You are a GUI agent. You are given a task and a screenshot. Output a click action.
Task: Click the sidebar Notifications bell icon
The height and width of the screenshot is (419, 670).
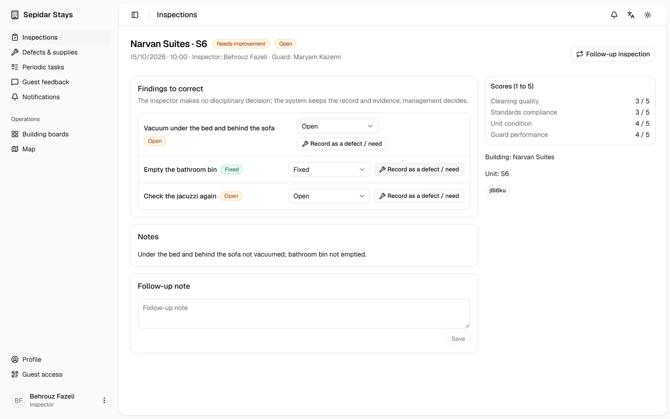pyautogui.click(x=15, y=97)
